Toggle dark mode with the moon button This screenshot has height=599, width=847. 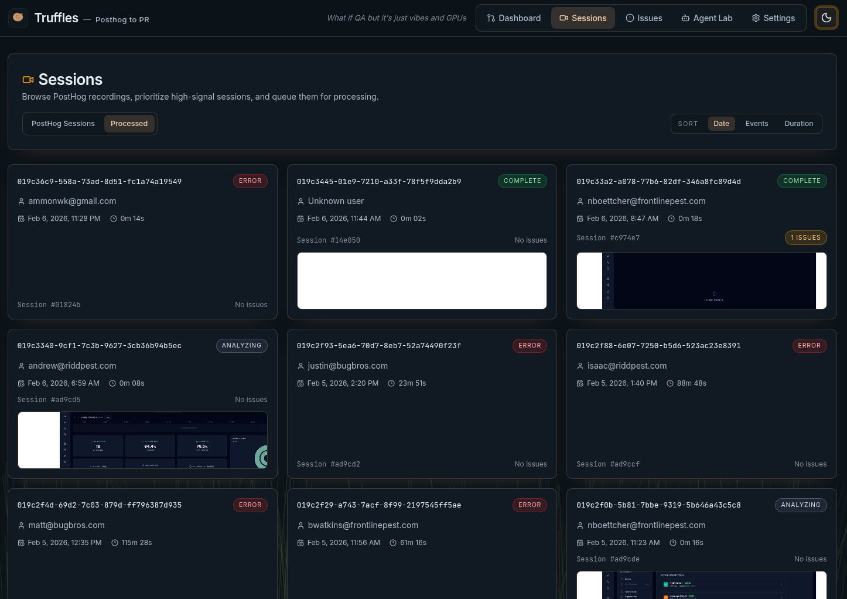[x=826, y=18]
